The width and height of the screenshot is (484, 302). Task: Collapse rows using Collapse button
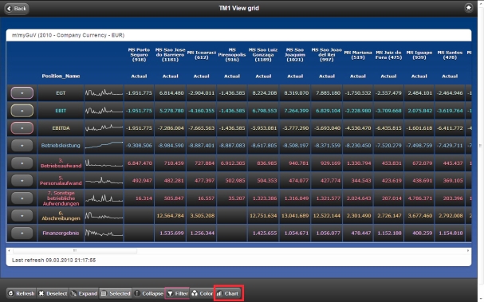pyautogui.click(x=148, y=293)
